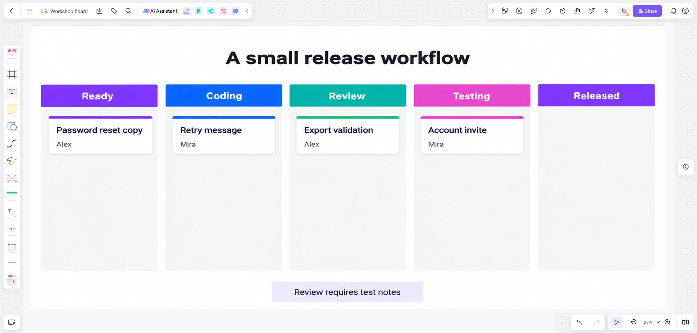Click the cursor follow icon

592,11
